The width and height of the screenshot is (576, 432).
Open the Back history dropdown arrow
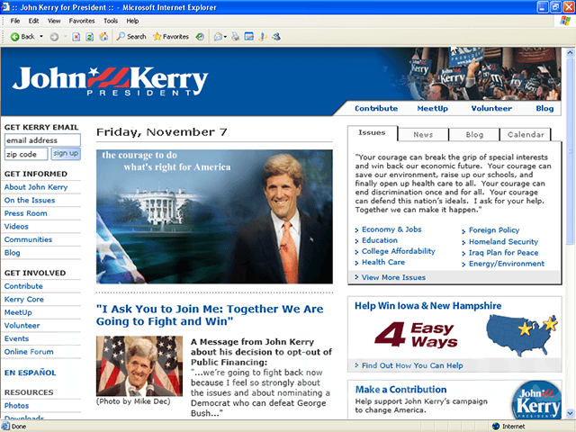(41, 37)
